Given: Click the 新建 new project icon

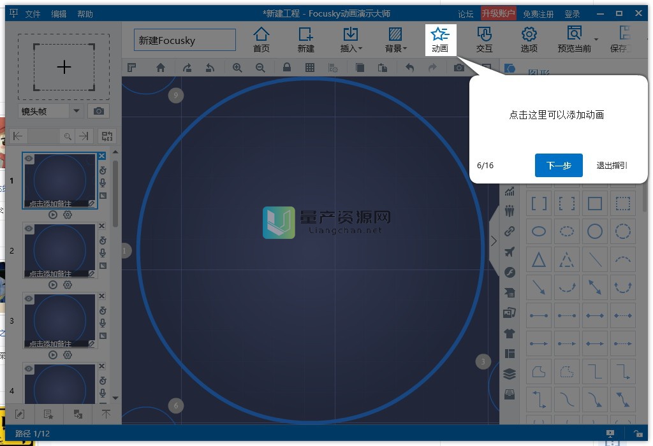Looking at the screenshot, I should tap(305, 40).
